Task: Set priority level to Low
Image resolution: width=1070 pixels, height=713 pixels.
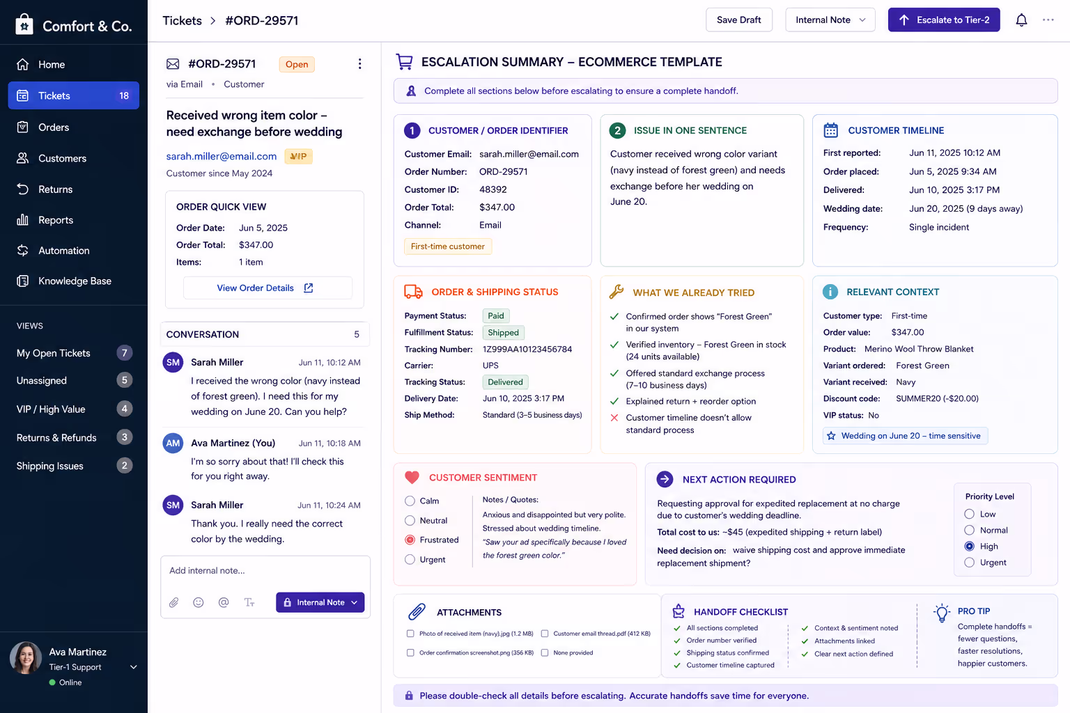Action: (x=969, y=514)
